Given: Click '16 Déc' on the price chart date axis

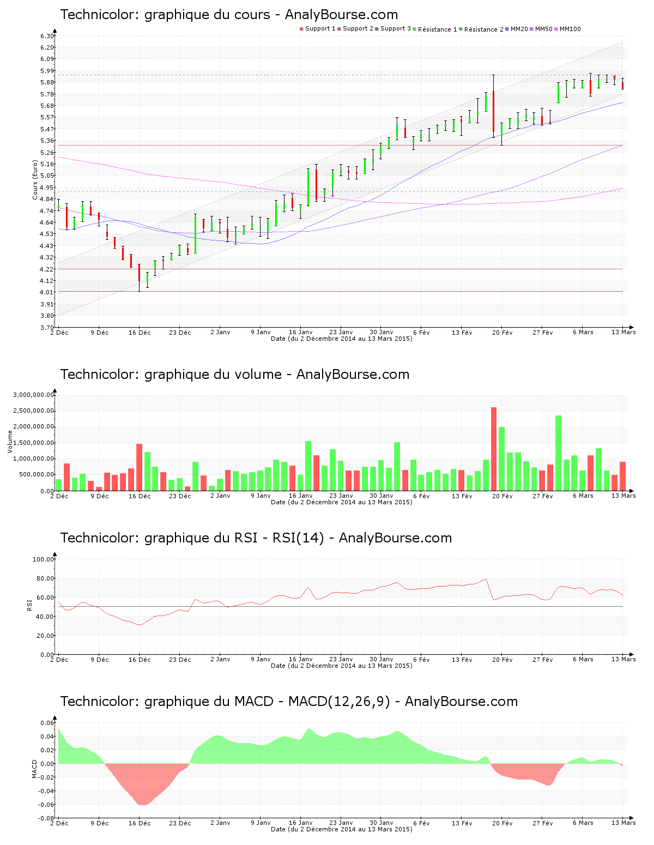Looking at the screenshot, I should click(140, 333).
